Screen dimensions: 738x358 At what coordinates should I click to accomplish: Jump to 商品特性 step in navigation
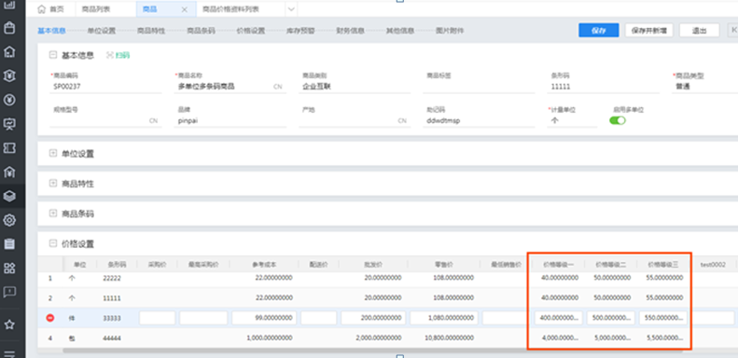point(151,31)
